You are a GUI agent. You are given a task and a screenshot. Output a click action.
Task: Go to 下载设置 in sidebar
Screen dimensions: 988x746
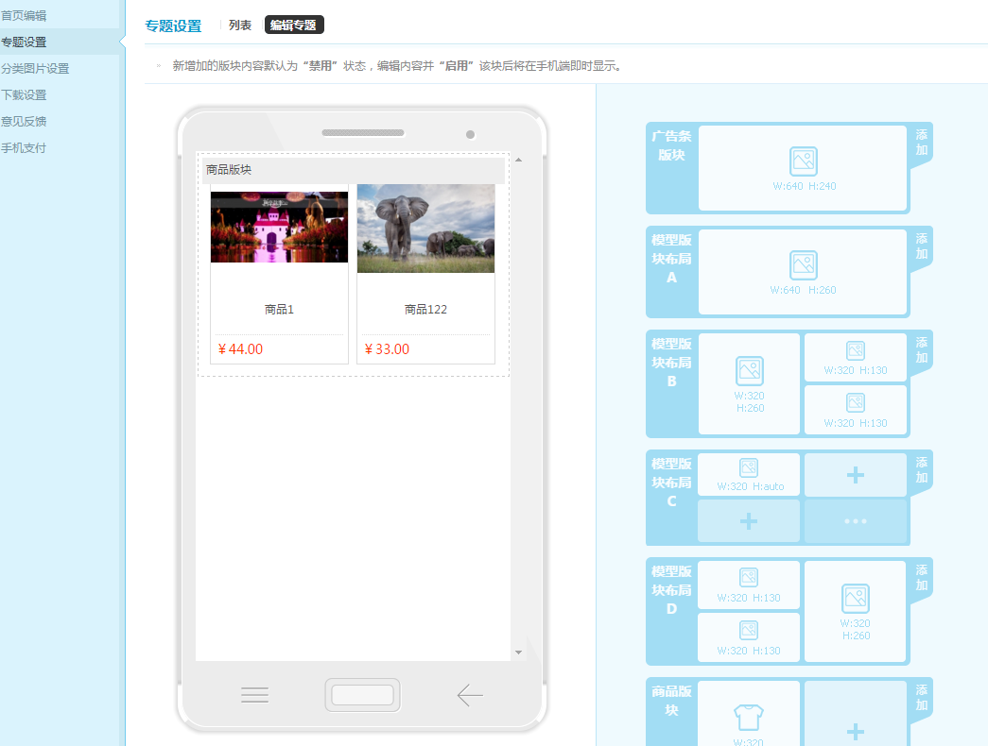(x=24, y=95)
